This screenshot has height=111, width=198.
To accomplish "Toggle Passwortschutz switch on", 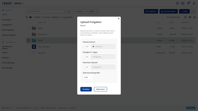I will (86, 47).
